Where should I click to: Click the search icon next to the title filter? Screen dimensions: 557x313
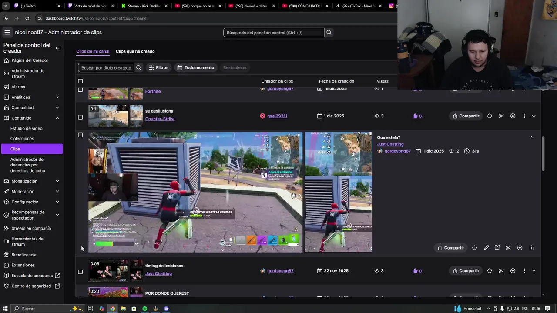pos(138,67)
